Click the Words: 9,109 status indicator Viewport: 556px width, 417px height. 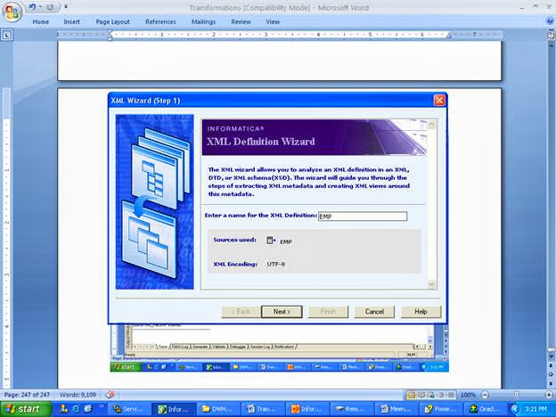pyautogui.click(x=78, y=395)
